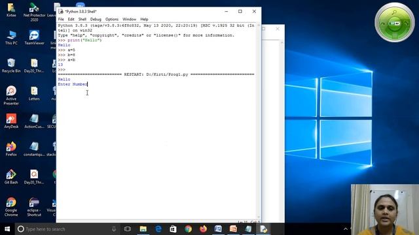Click the 'RESTART: D:/Kirti/Prog1.py' line
The width and height of the screenshot is (419, 235).
(x=156, y=74)
